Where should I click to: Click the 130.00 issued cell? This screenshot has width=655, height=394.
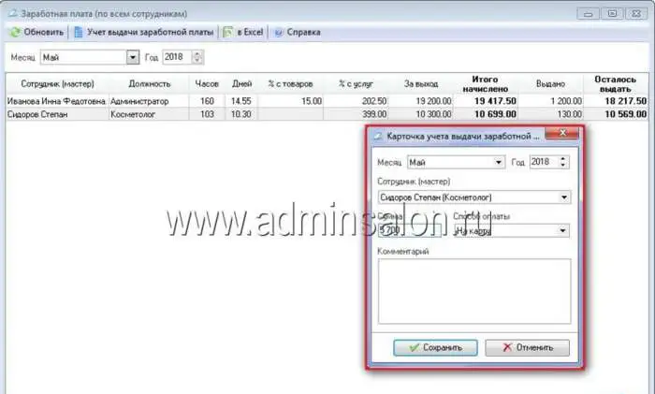click(x=550, y=114)
